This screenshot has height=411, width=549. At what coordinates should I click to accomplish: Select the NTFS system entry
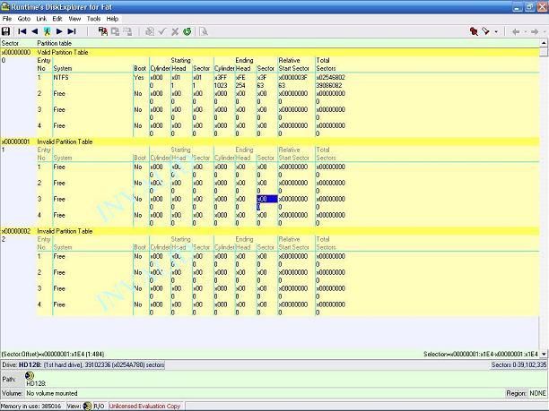pyautogui.click(x=61, y=77)
